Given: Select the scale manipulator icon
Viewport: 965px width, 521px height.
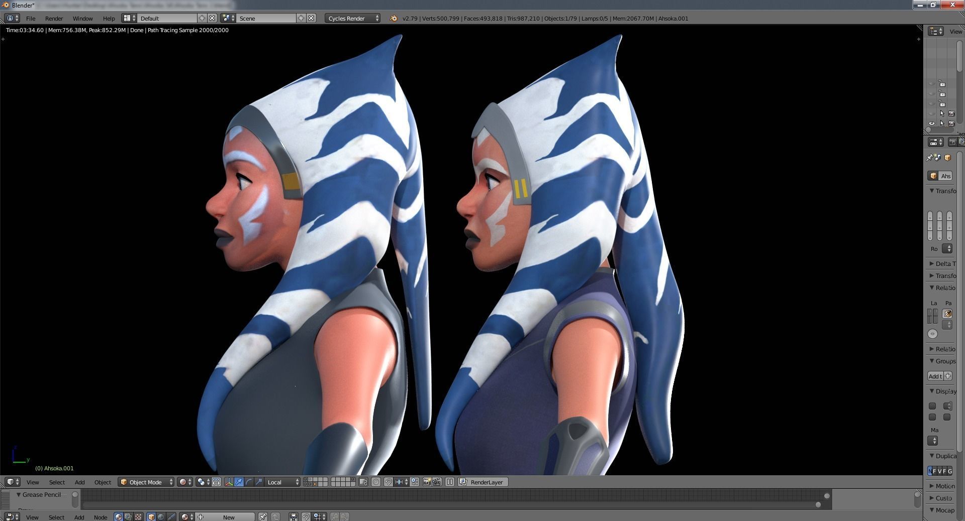Looking at the screenshot, I should [x=259, y=482].
